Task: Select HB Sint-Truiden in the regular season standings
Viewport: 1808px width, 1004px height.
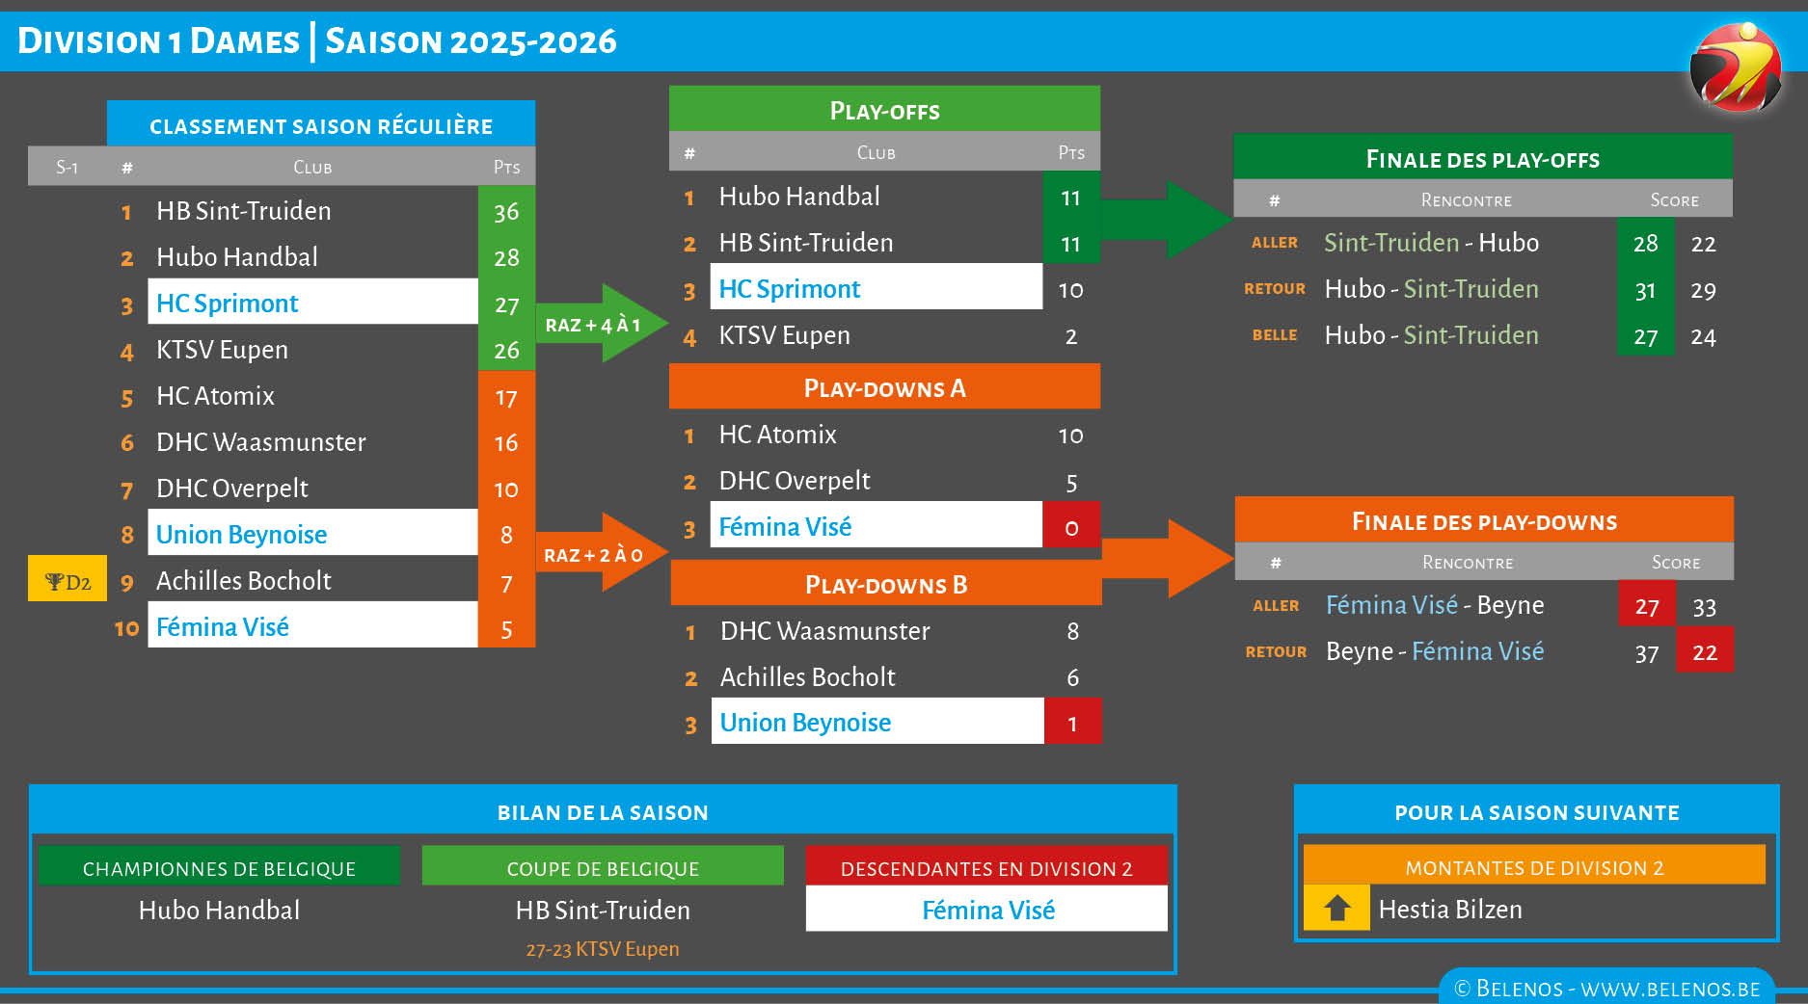Action: tap(244, 210)
